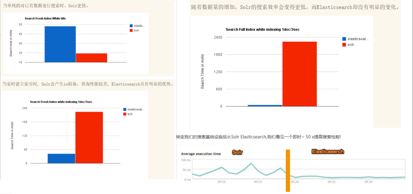Viewport: 413px width, 194px height.
Task: Select the tall red bar in Fresh Index indexing chart
Action: coord(89,137)
